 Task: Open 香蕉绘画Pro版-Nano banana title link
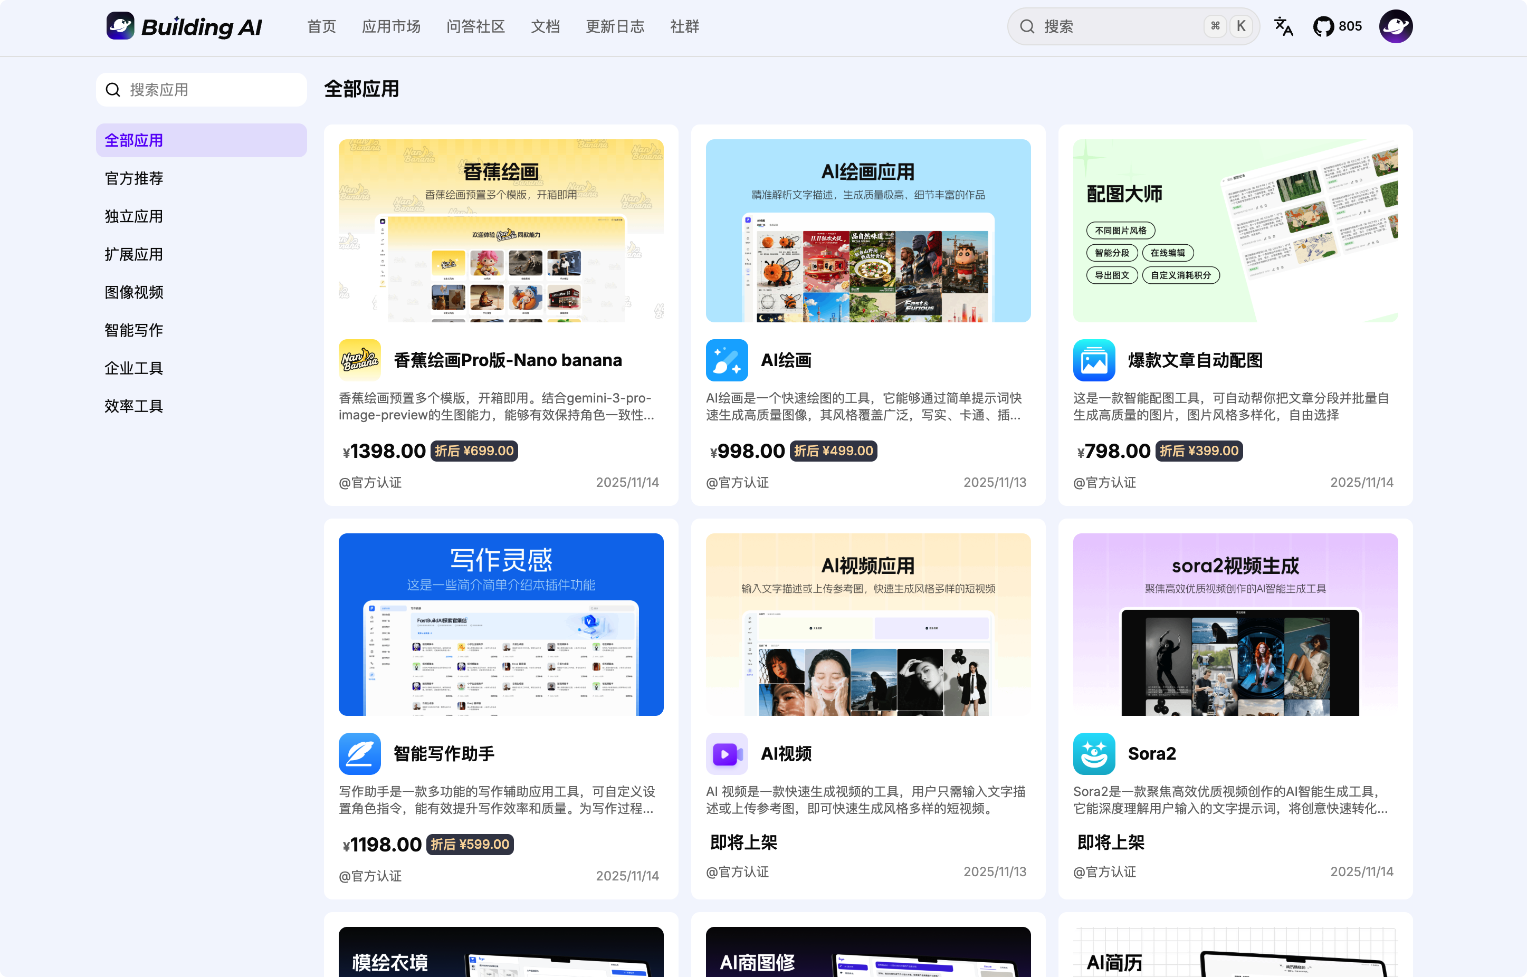coord(508,360)
